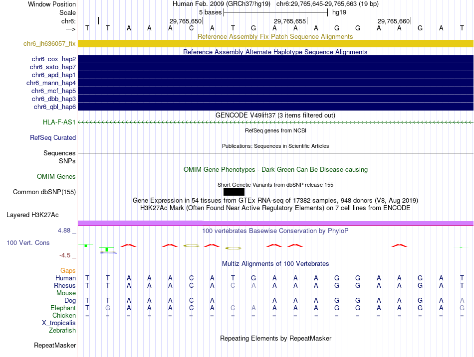Viewport: 474px width, 357px height.
Task: Select the Zebrafish species row label
Action: [x=62, y=330]
